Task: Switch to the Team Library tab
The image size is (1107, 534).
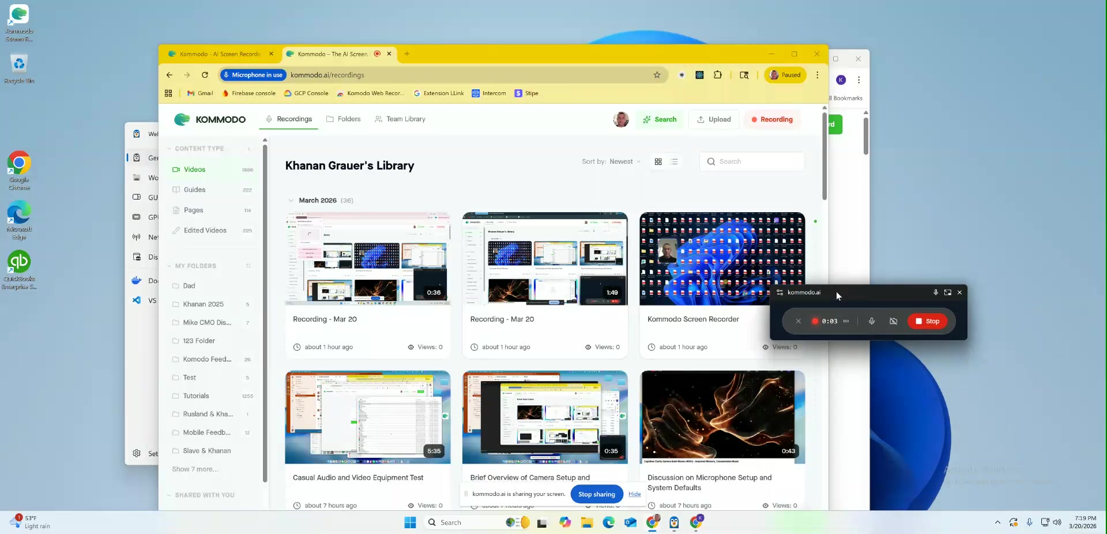Action: [x=400, y=119]
